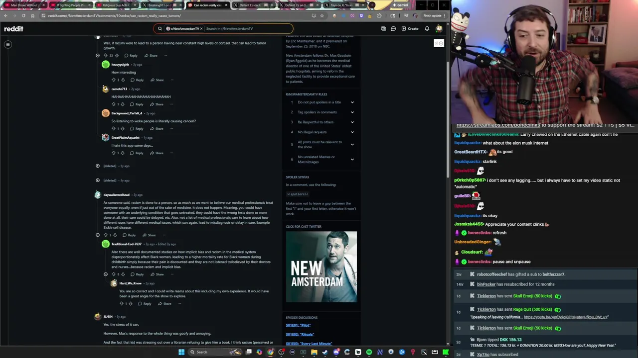The image size is (638, 358).
Task: Reply to Hard_We_Know's comment
Action: coord(145,304)
